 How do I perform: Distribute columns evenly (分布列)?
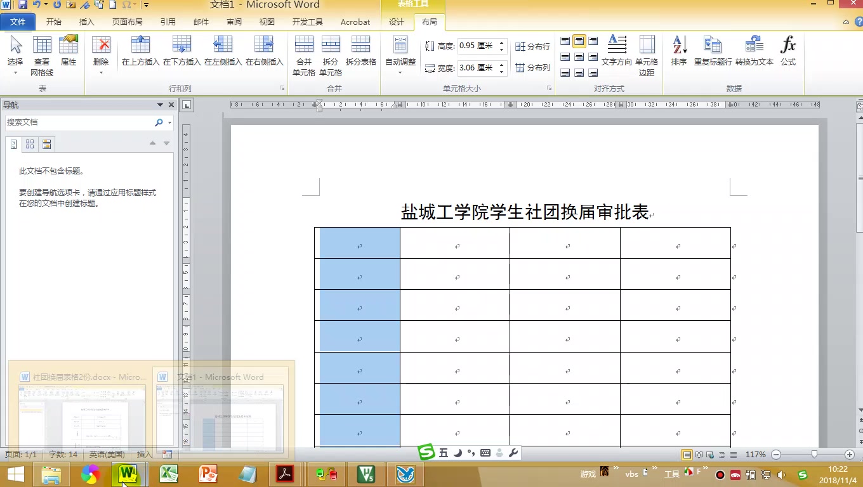point(532,67)
